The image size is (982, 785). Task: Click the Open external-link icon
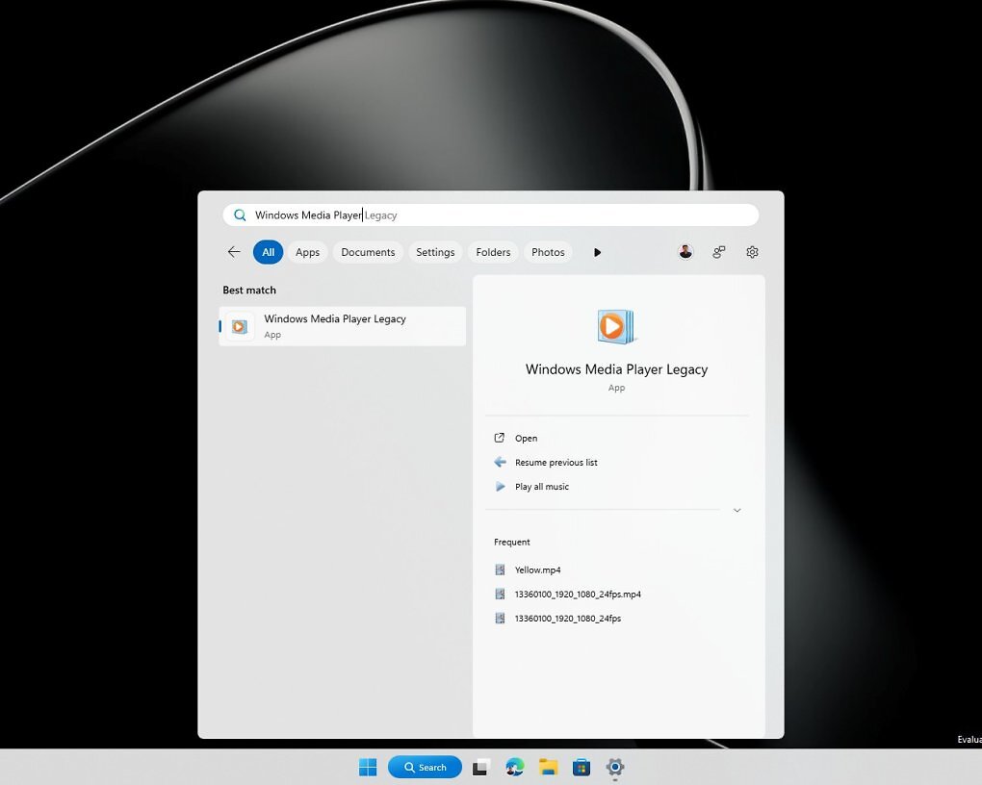(x=499, y=438)
